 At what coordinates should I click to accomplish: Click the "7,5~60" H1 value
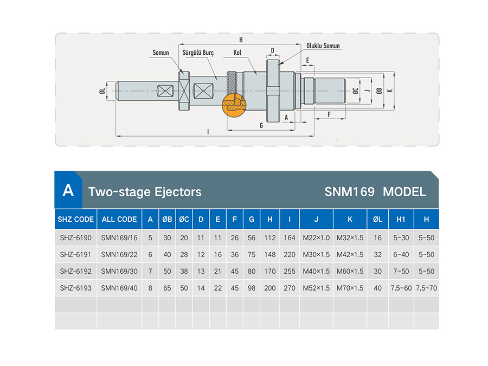(x=401, y=288)
